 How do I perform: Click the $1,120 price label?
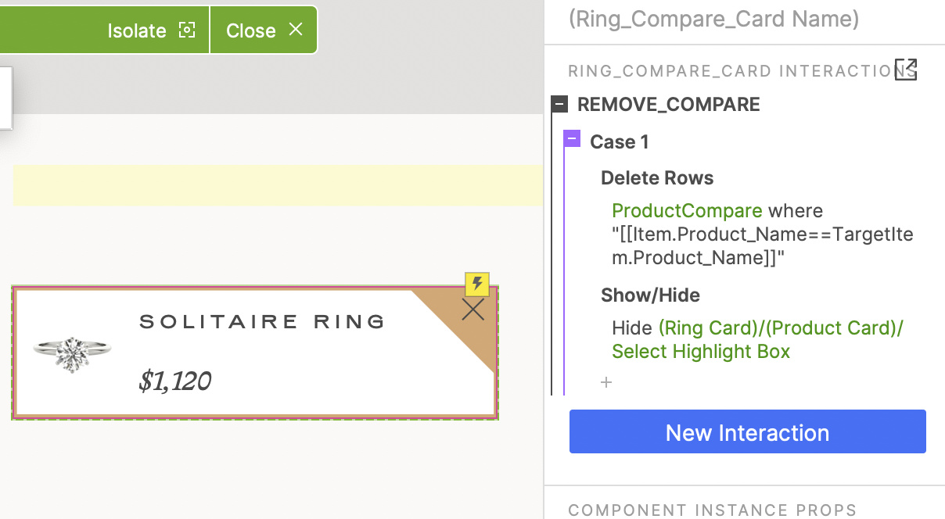point(175,381)
